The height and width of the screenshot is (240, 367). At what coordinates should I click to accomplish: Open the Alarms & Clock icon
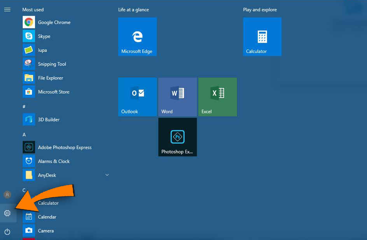29,161
